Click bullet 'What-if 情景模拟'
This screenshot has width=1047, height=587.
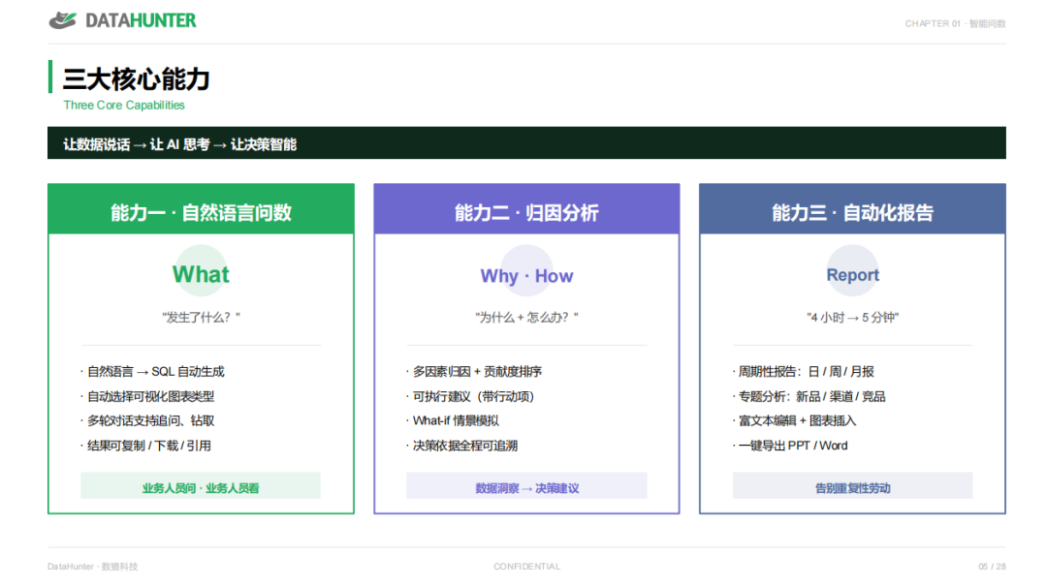pyautogui.click(x=453, y=421)
